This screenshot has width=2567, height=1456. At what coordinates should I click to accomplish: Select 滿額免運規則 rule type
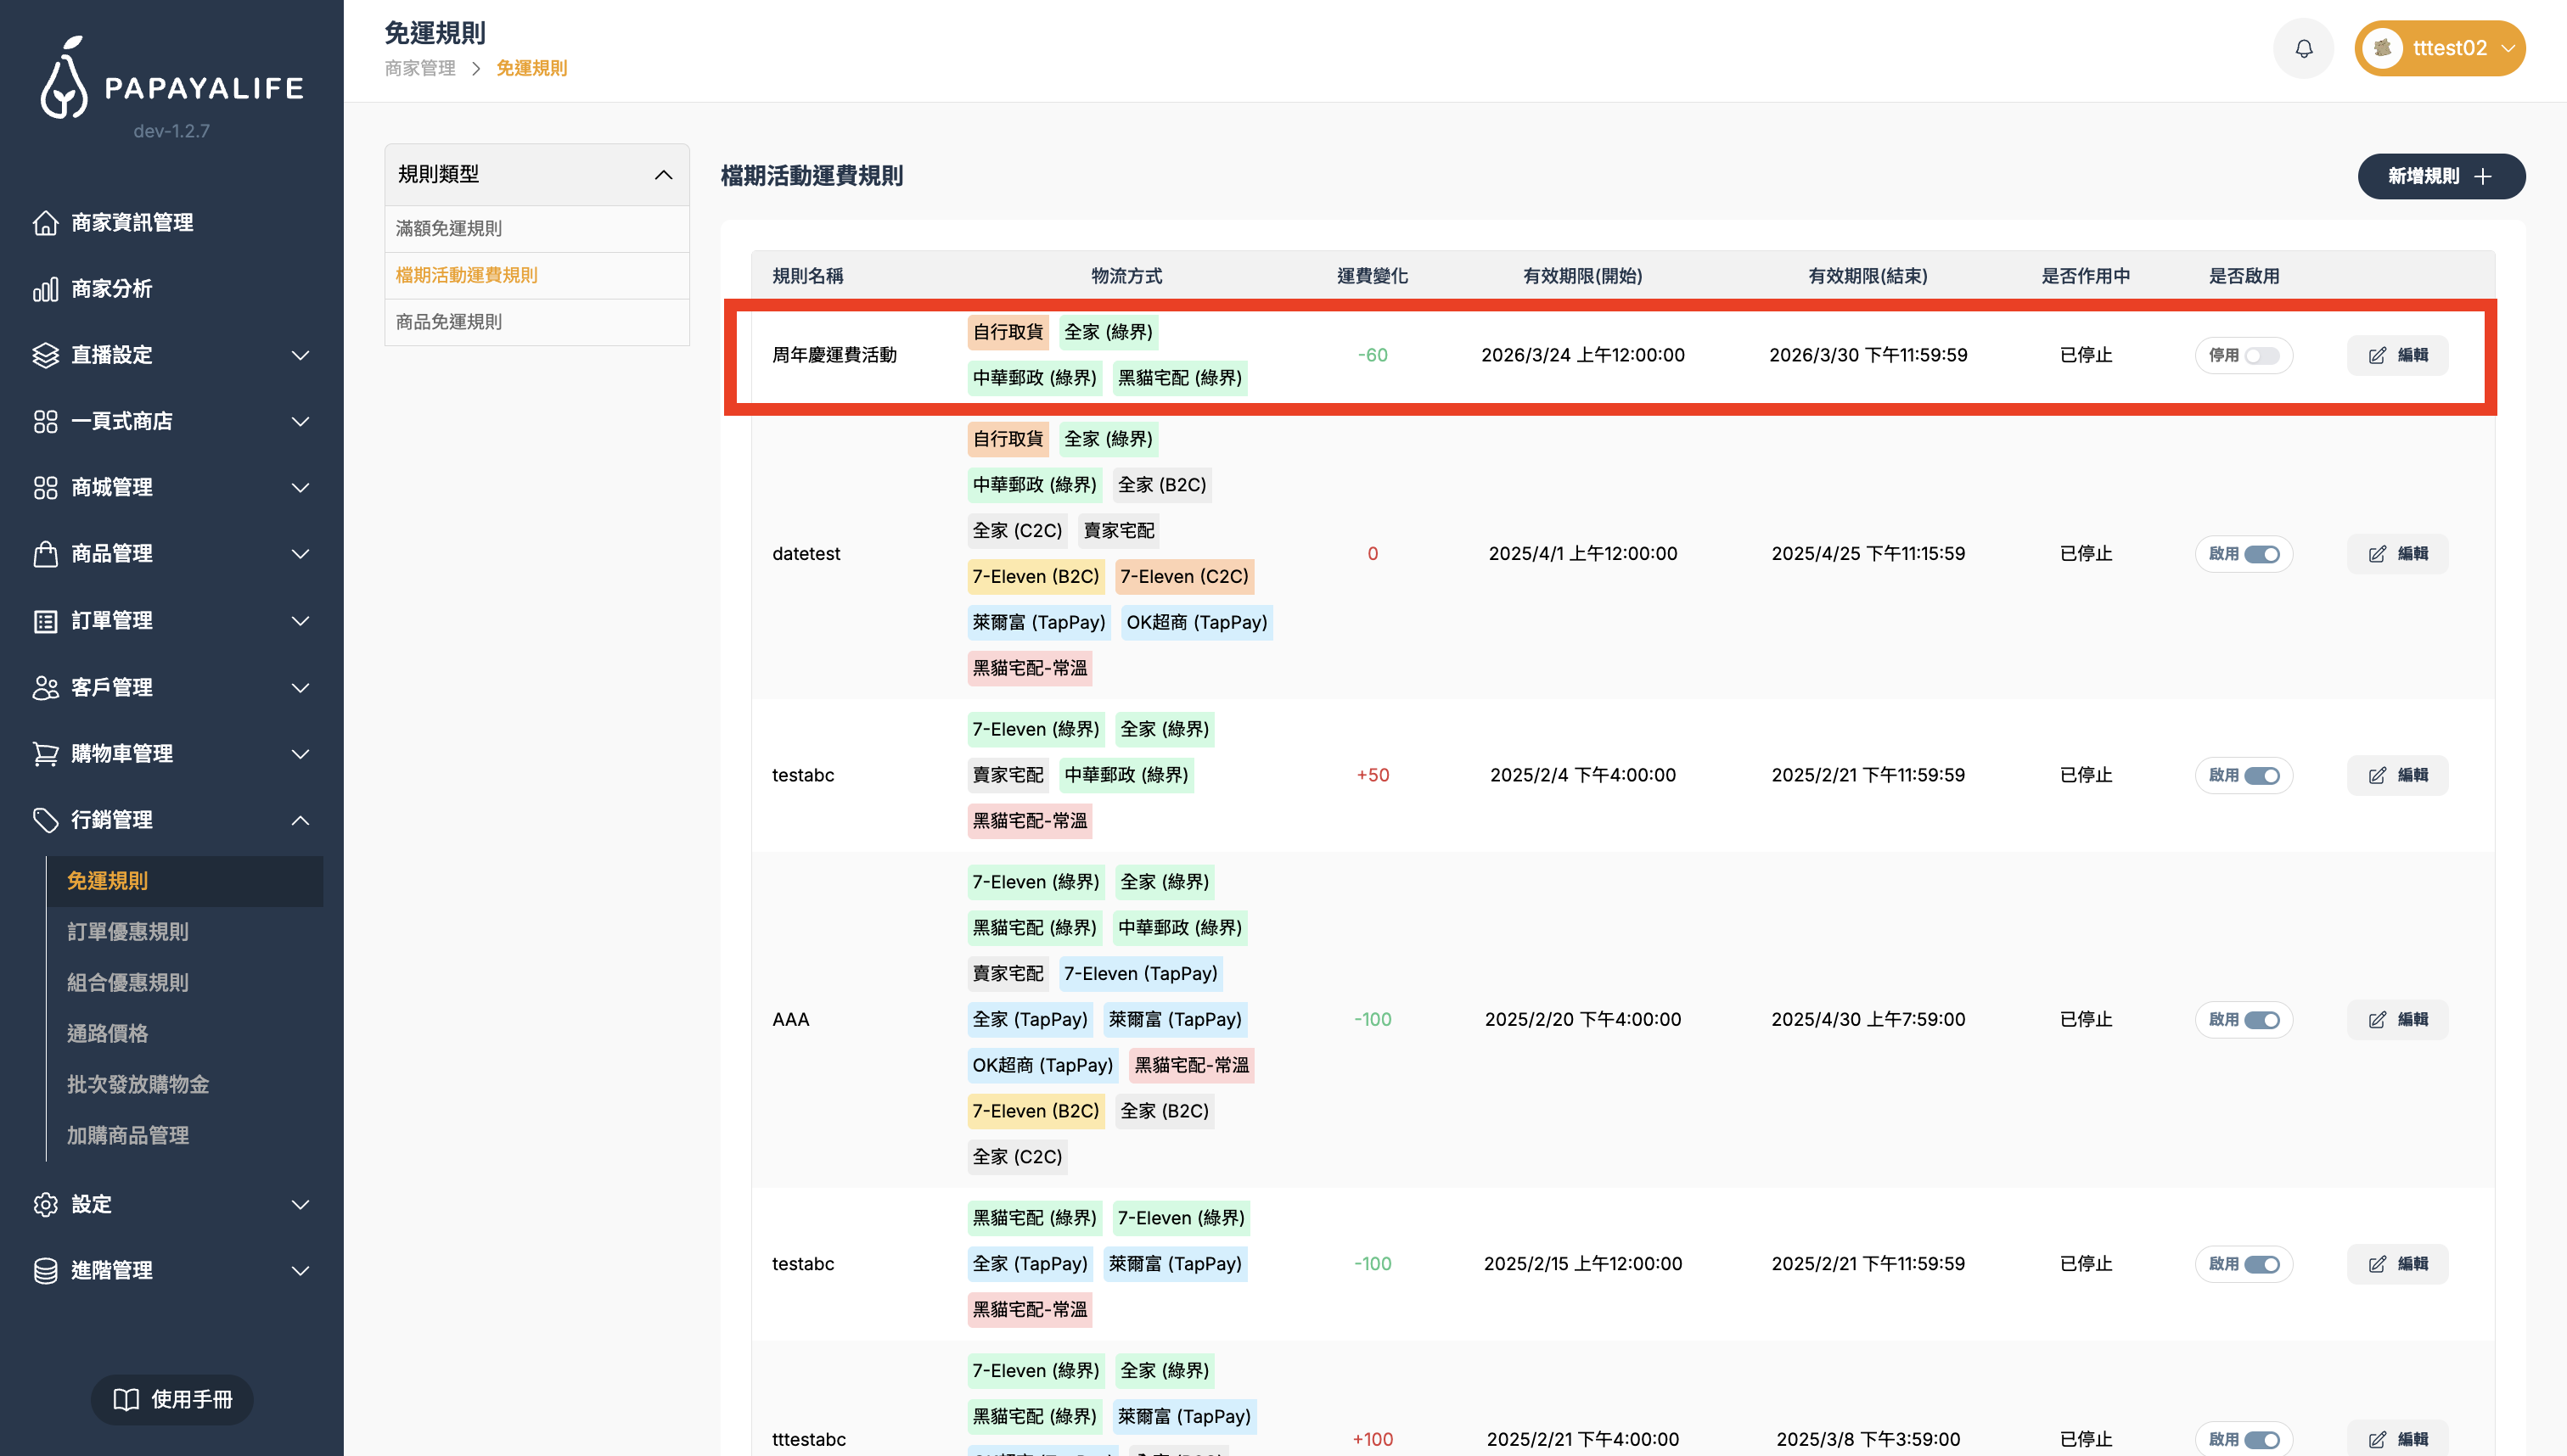point(449,228)
